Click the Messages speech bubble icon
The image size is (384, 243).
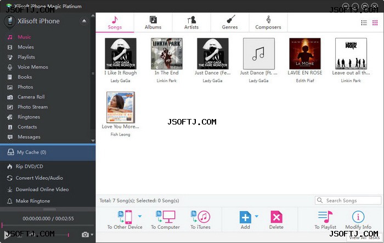click(x=10, y=137)
